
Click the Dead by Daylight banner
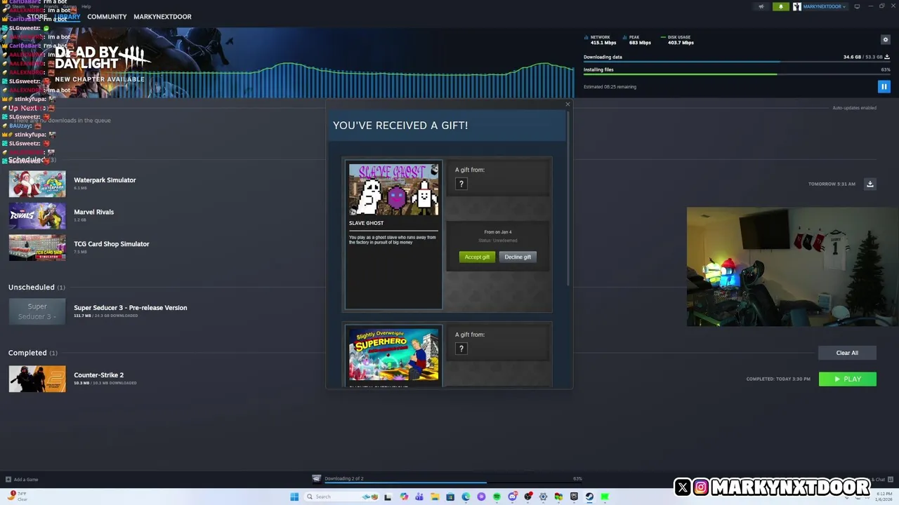point(287,63)
